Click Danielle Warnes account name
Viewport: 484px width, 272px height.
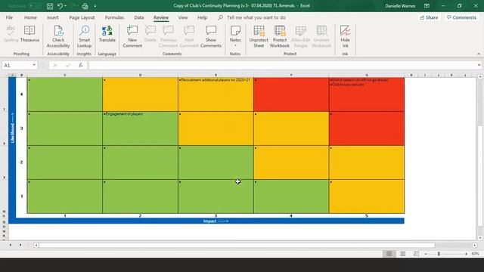pos(400,6)
